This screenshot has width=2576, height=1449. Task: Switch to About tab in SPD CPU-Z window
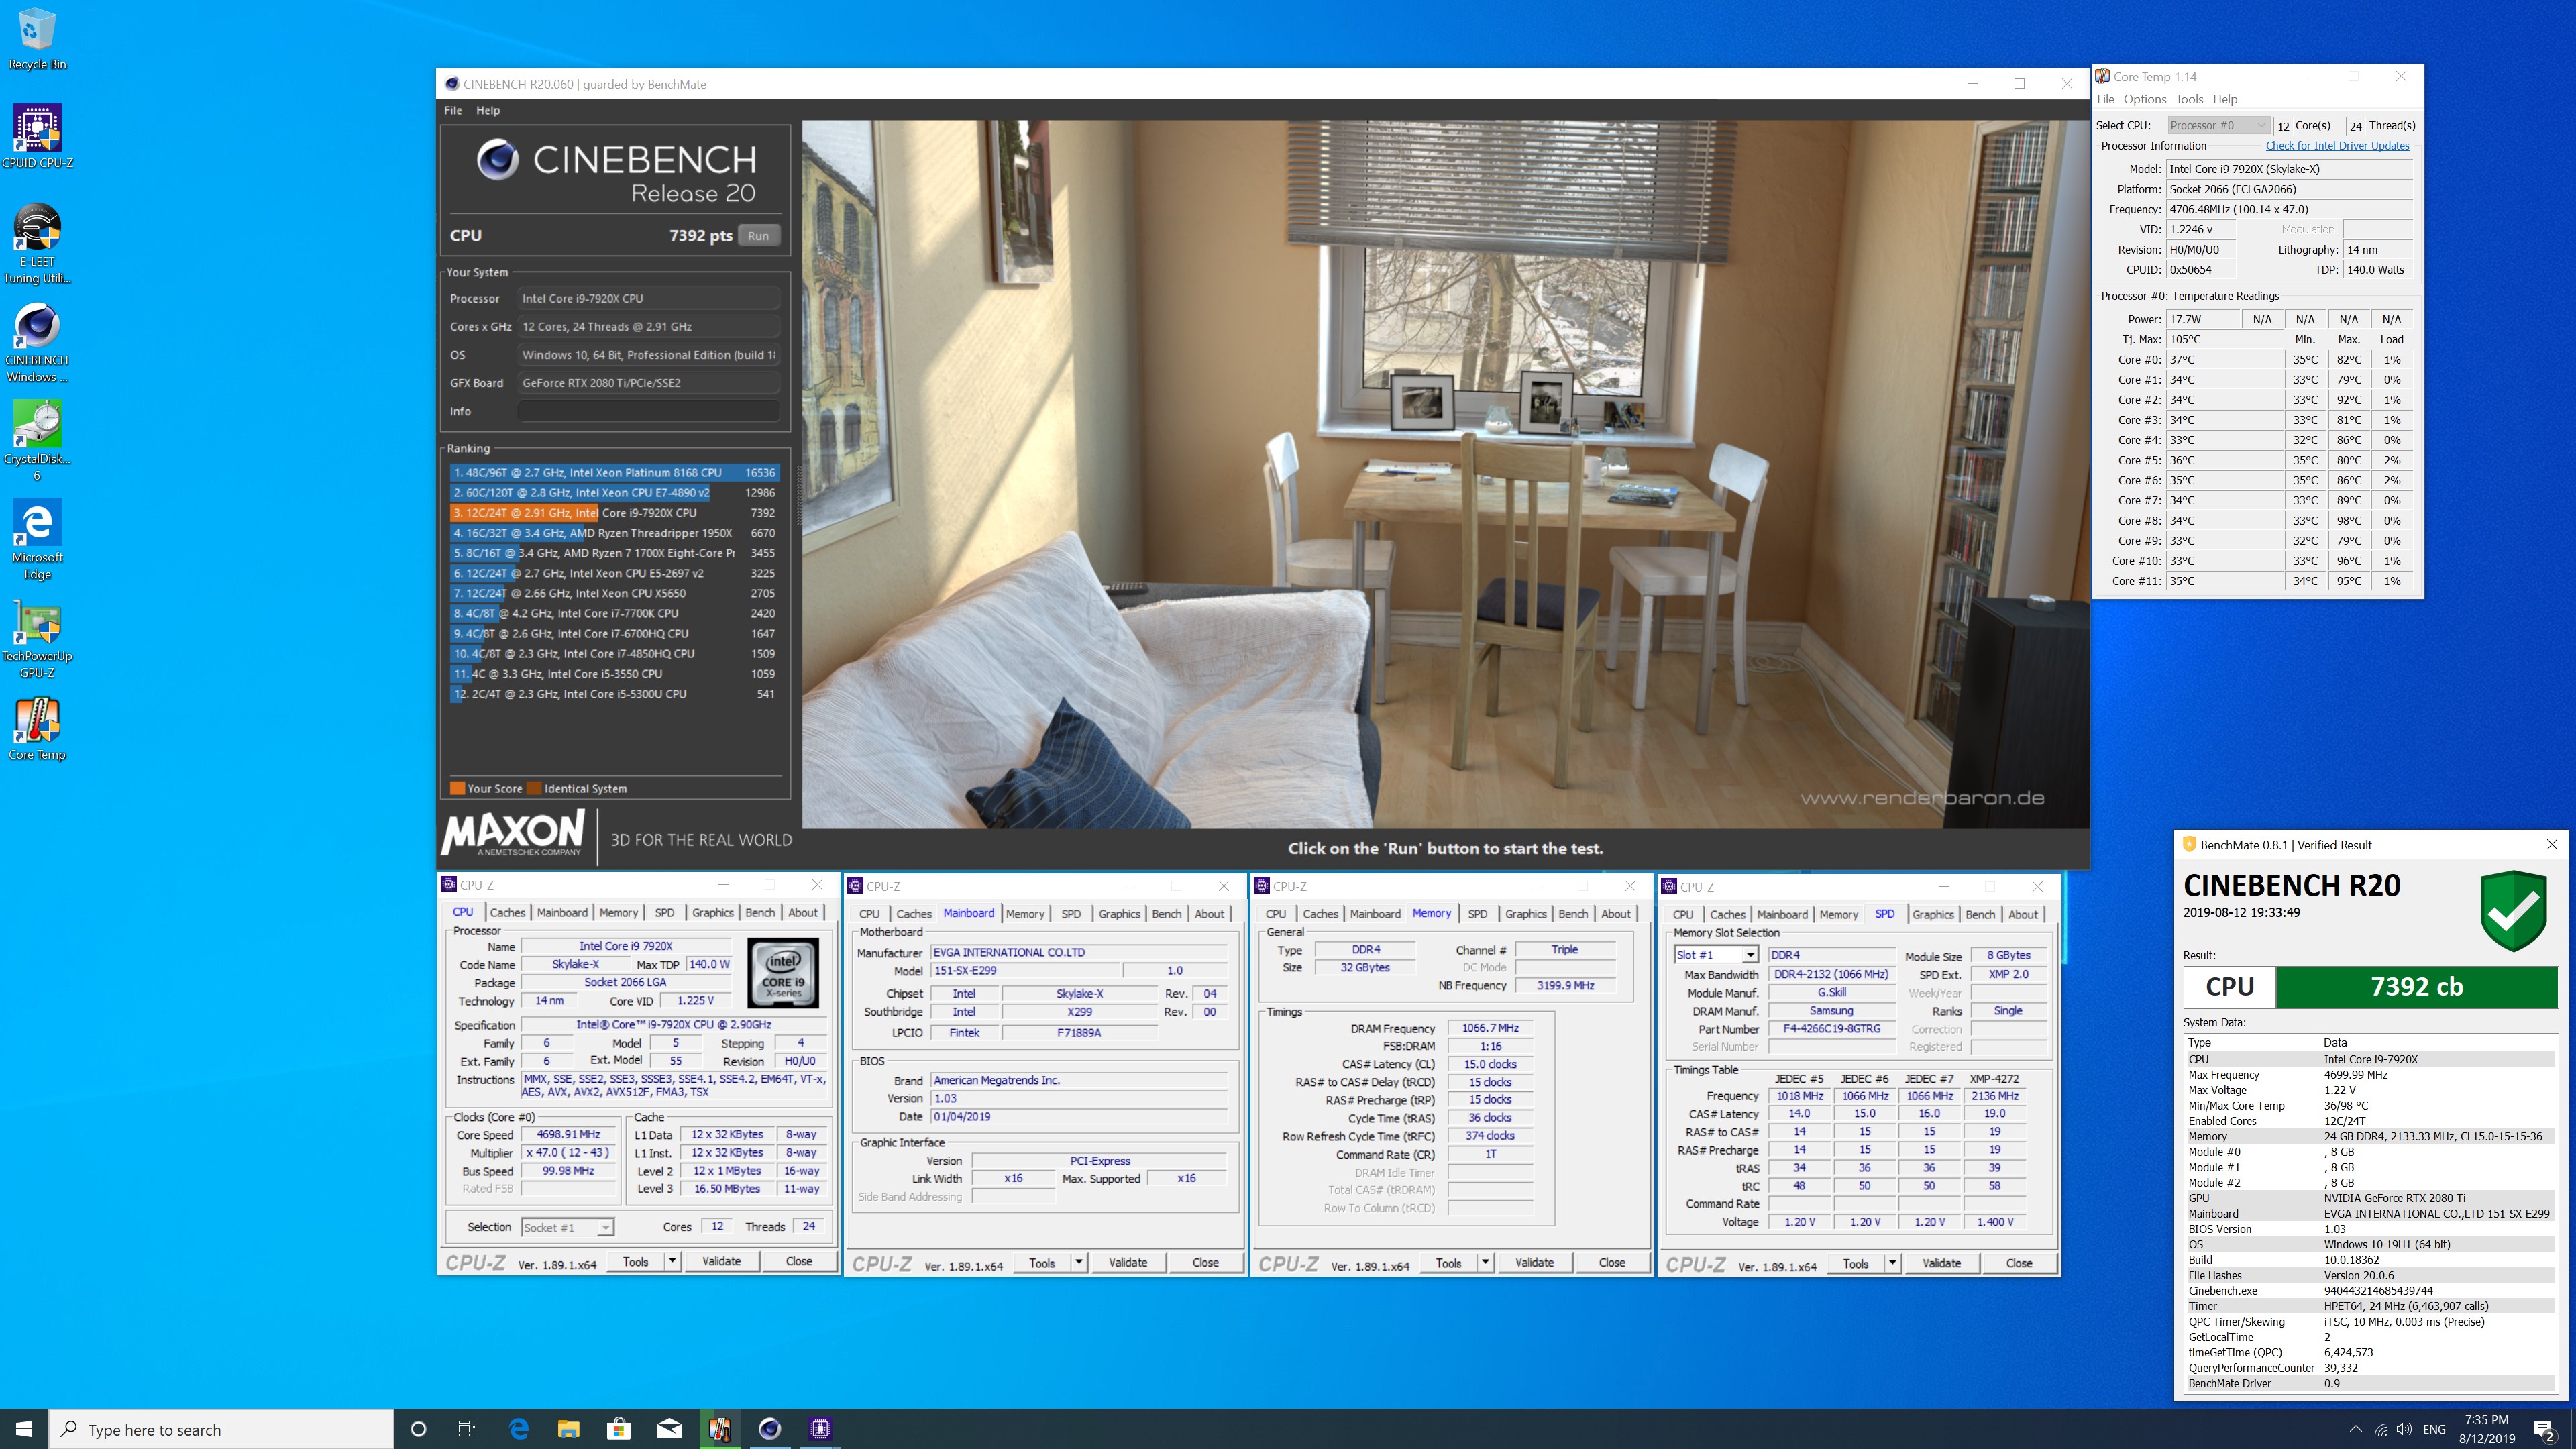[2023, 914]
